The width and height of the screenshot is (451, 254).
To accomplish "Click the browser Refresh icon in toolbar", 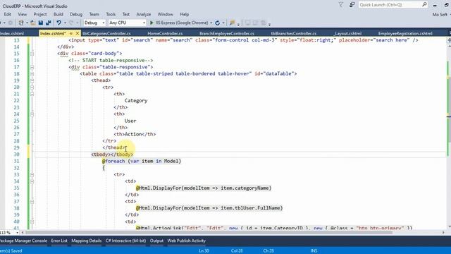I will (218, 23).
